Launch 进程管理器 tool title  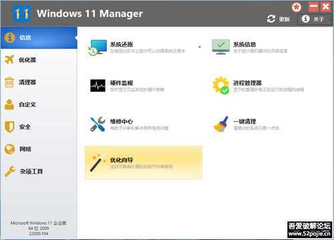pyautogui.click(x=247, y=83)
